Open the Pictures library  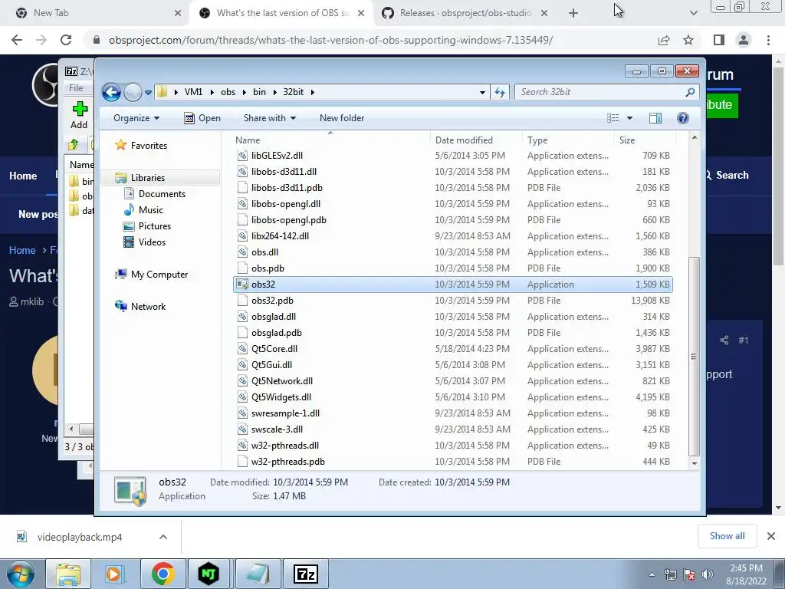155,226
